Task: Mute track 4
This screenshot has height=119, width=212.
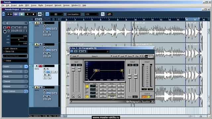Action: point(37,87)
